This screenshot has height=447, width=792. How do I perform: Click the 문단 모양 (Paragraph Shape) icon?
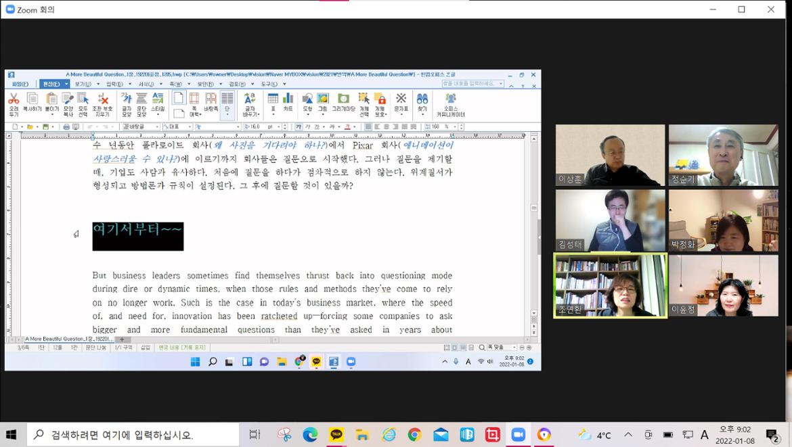point(141,100)
